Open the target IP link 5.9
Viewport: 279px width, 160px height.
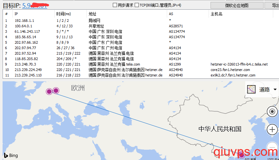click(x=35, y=5)
